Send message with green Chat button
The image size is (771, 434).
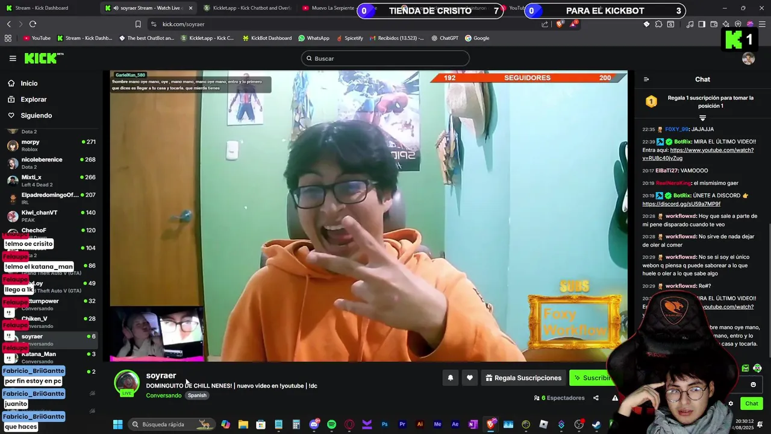point(752,404)
